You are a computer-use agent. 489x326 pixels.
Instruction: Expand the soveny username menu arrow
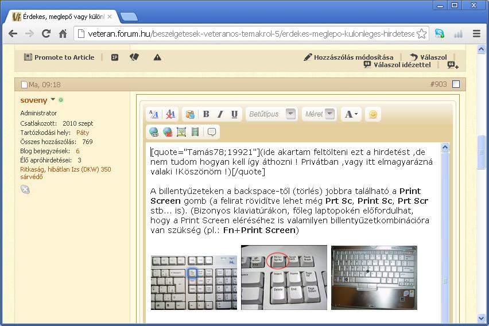coord(53,100)
